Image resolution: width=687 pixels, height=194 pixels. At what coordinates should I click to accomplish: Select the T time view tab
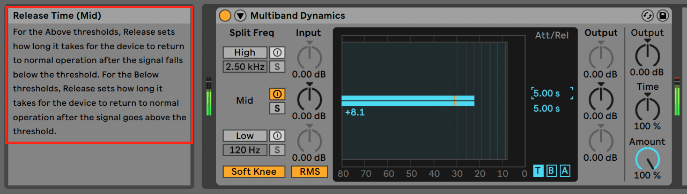[538, 170]
